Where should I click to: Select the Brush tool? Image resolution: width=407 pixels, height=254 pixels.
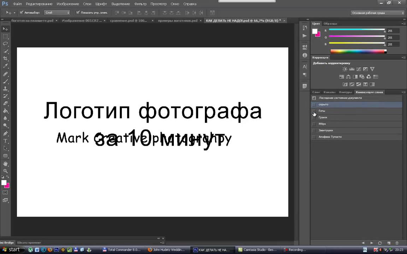(5, 81)
